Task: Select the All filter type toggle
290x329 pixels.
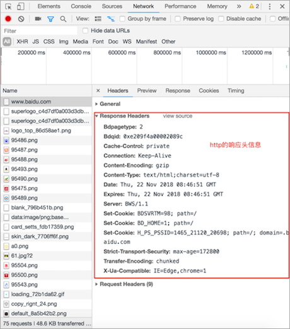Action: (x=7, y=42)
